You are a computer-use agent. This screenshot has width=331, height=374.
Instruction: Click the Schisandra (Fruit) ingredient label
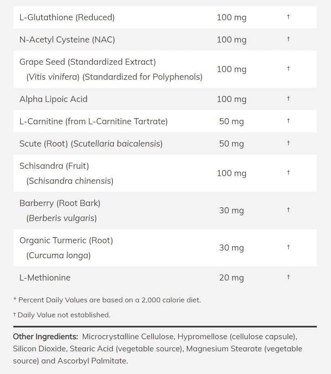54,166
